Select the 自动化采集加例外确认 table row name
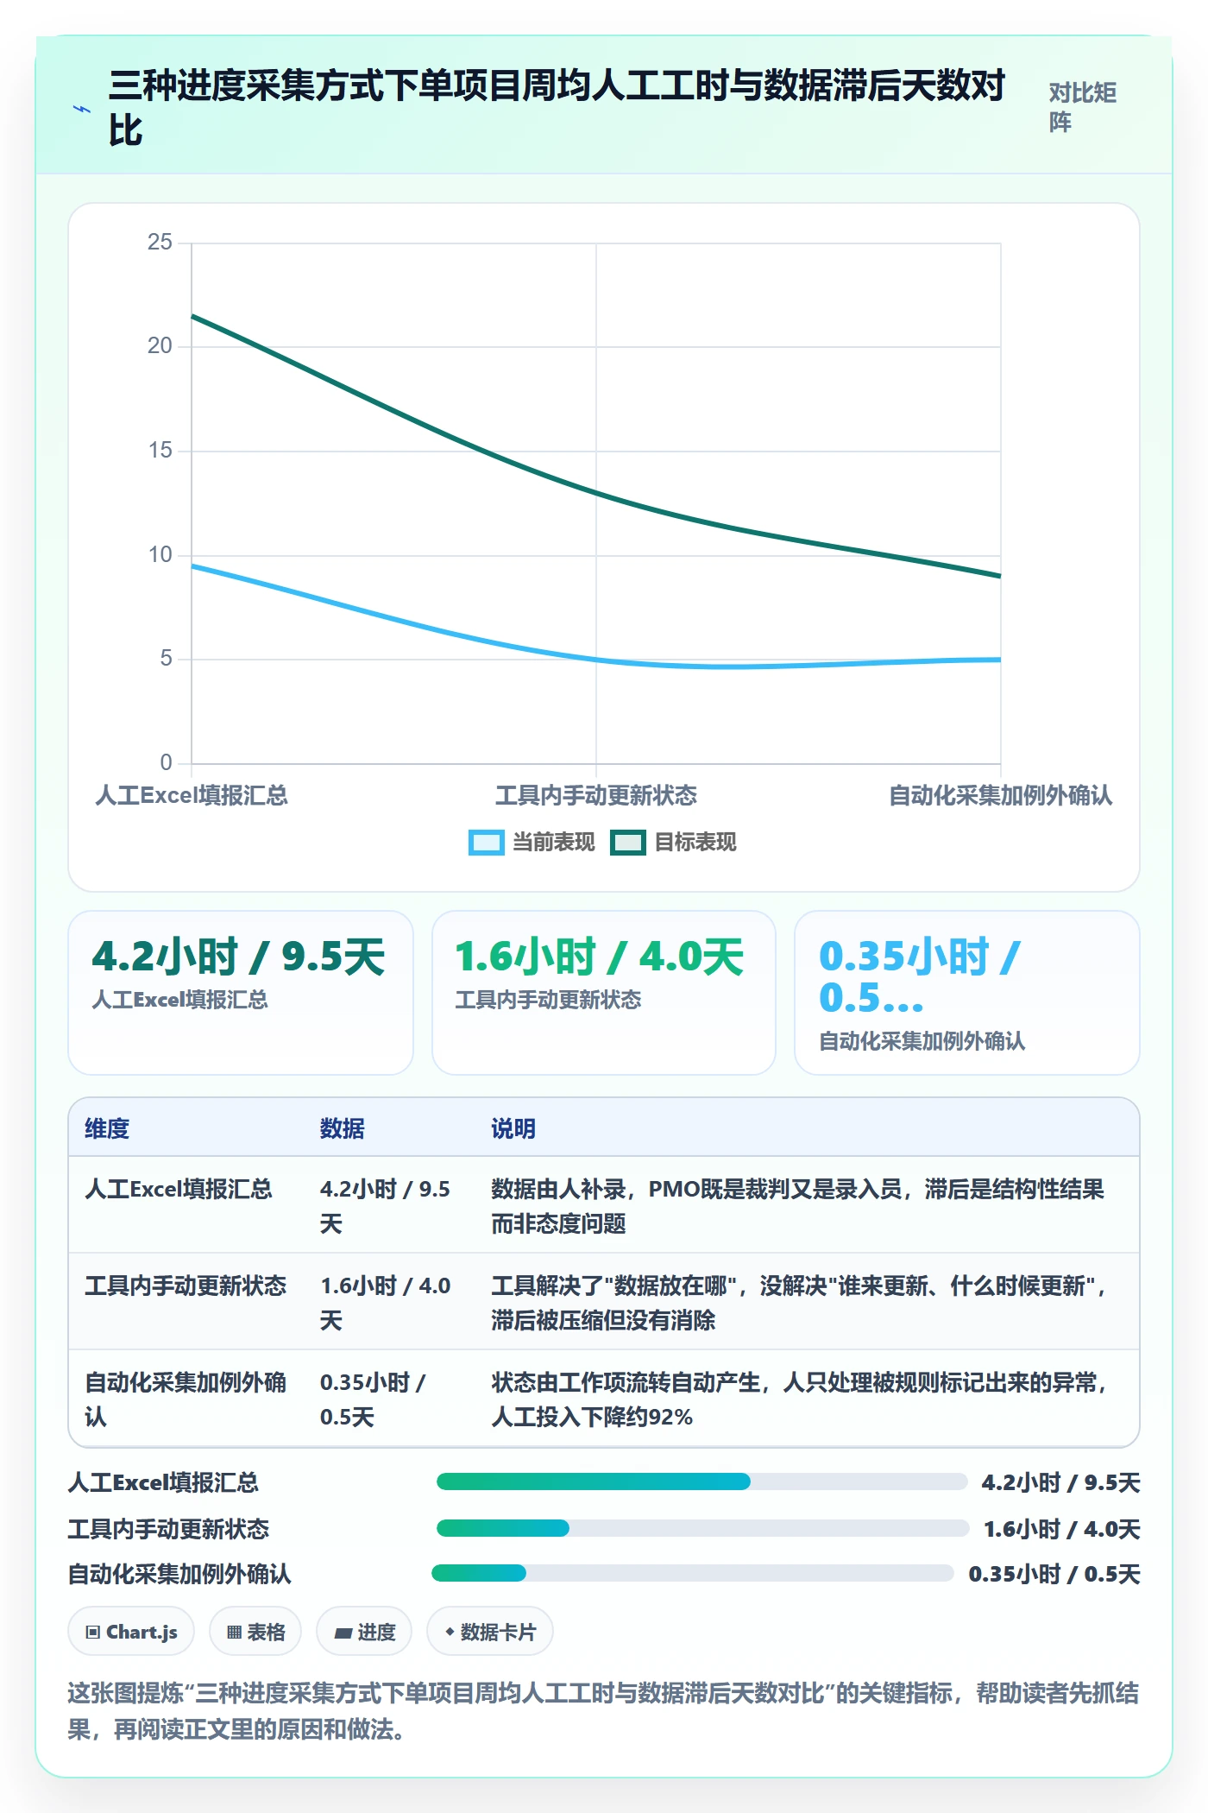This screenshot has height=1813, width=1208. pyautogui.click(x=186, y=1399)
